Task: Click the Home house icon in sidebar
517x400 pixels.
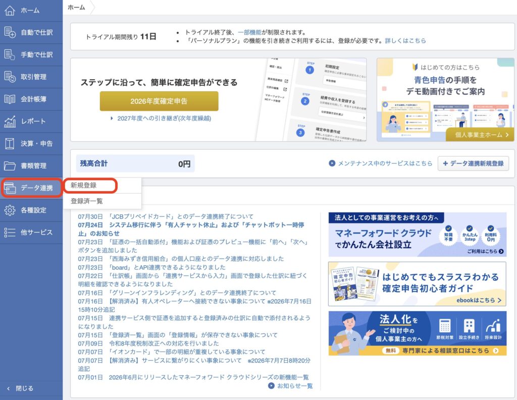Action: click(10, 11)
